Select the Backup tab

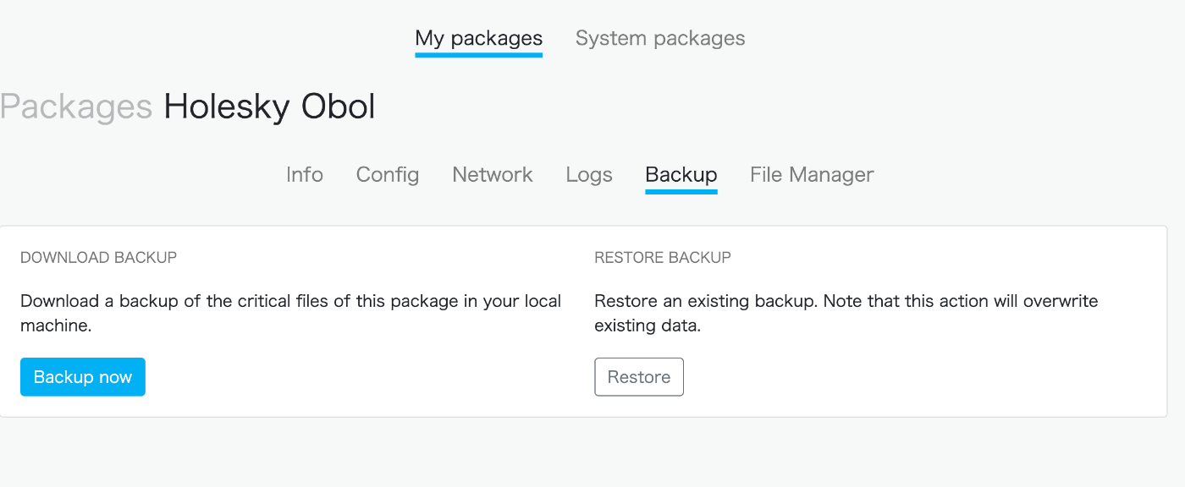(681, 174)
